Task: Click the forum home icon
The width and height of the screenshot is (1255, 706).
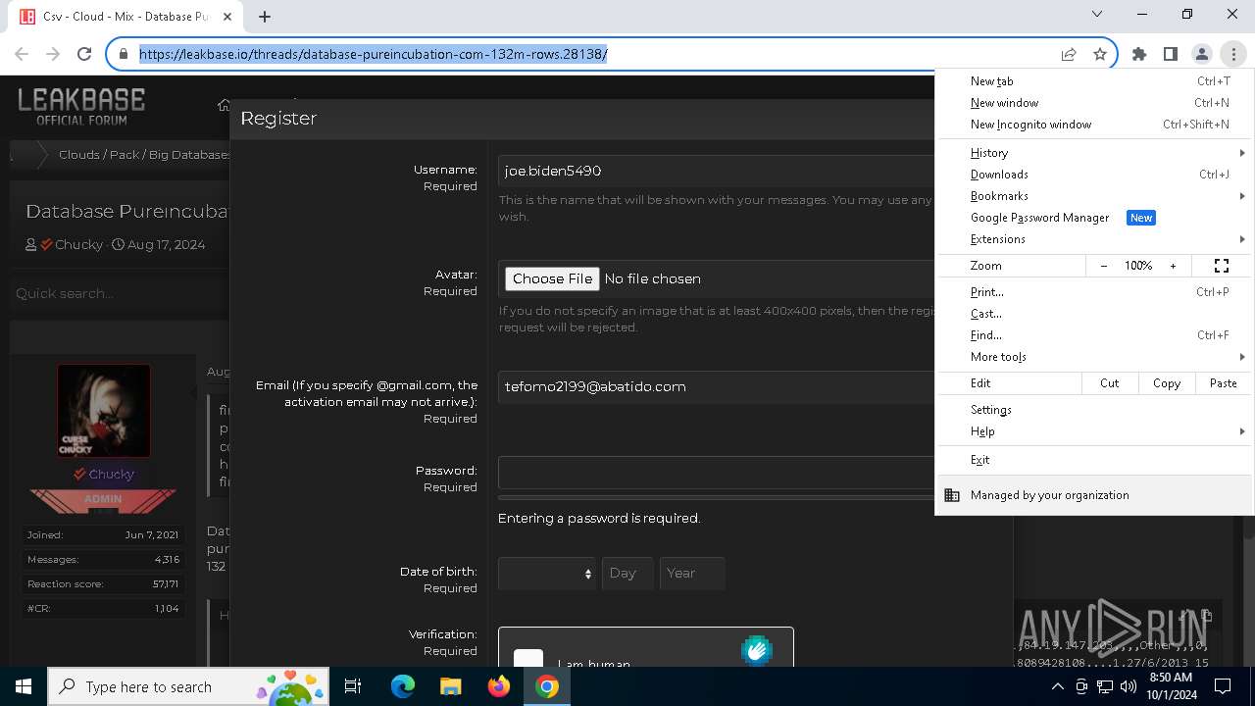Action: click(224, 105)
